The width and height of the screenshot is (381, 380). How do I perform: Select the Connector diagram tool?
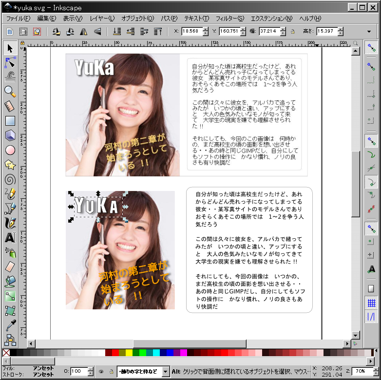[10, 340]
